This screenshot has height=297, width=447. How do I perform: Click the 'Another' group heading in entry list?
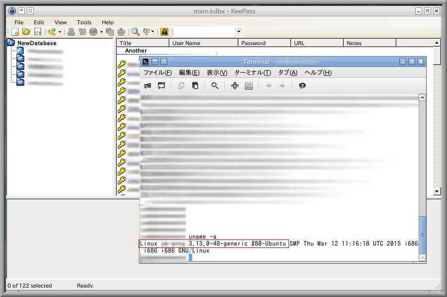[136, 51]
